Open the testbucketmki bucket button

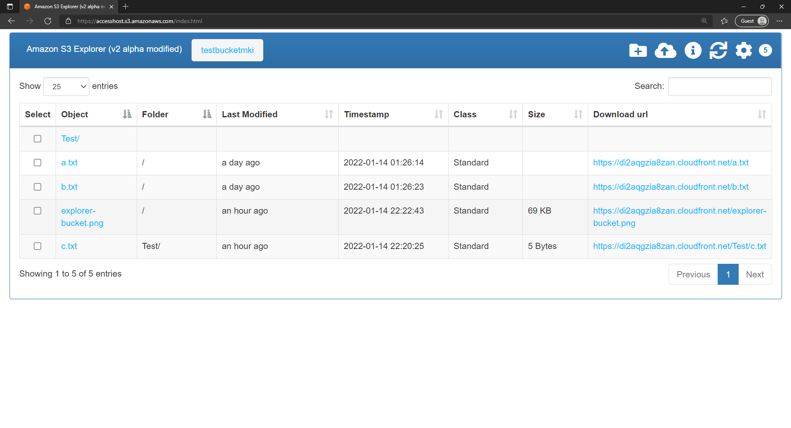click(227, 50)
